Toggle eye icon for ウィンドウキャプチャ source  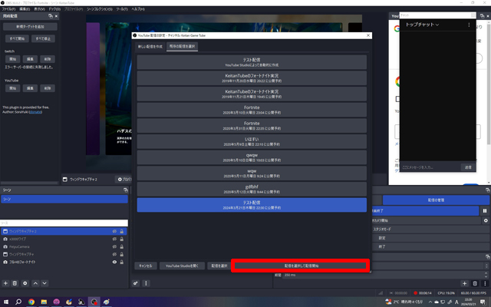click(114, 254)
